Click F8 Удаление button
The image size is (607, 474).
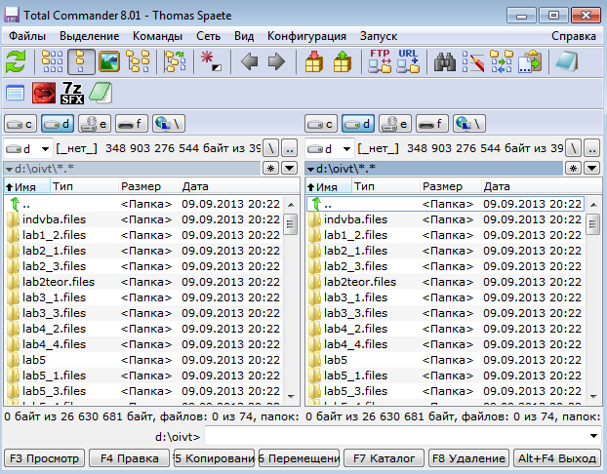(468, 458)
